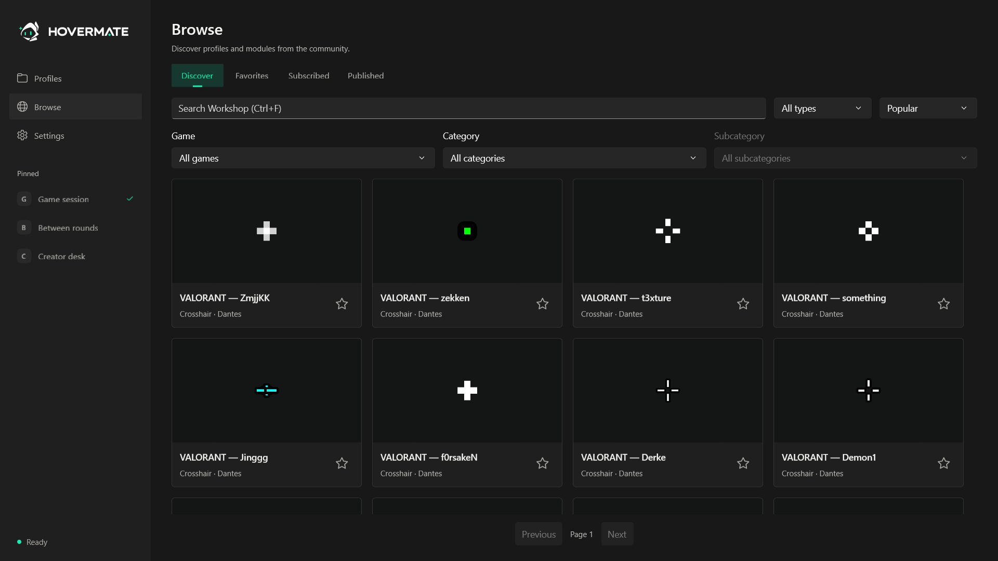998x561 pixels.
Task: Favorite the VALORANT — Jinggg crosshair
Action: tap(342, 463)
